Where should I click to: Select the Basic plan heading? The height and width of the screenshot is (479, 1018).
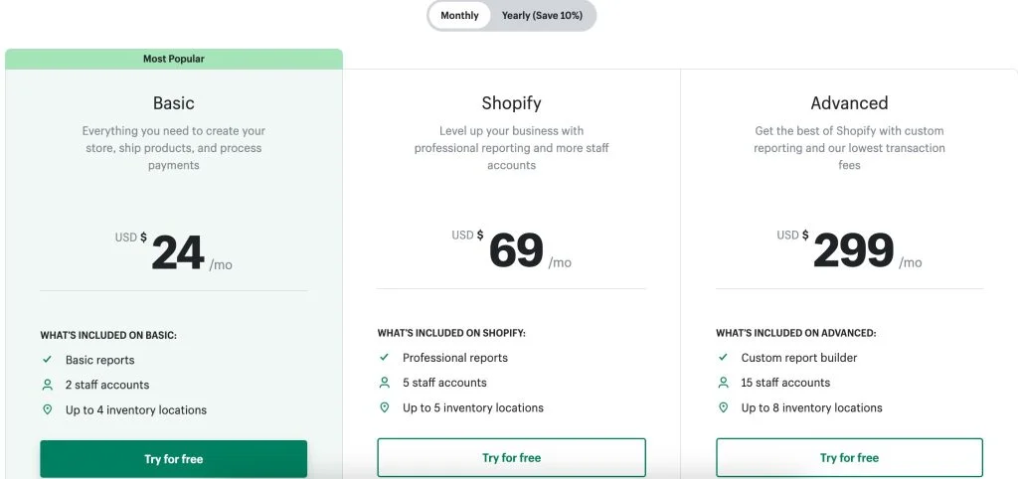pos(173,103)
